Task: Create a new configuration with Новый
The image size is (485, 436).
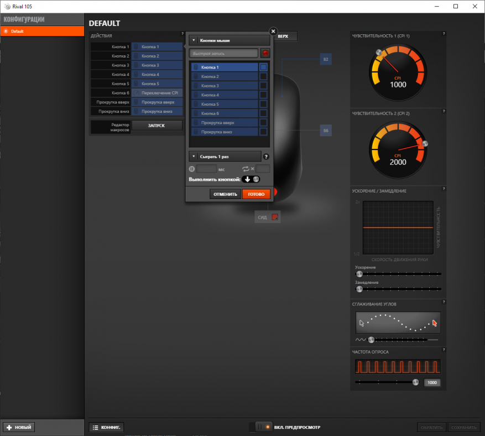Action: [x=19, y=427]
